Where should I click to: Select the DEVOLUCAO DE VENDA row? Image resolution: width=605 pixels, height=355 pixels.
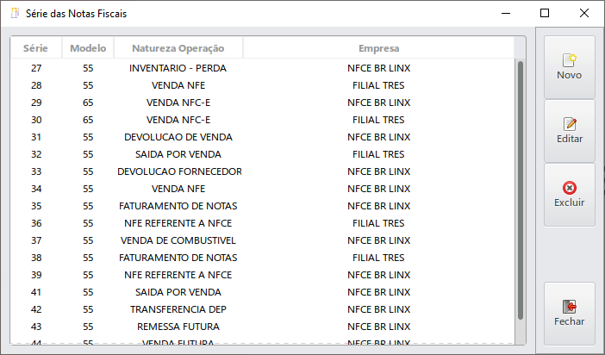pyautogui.click(x=177, y=137)
